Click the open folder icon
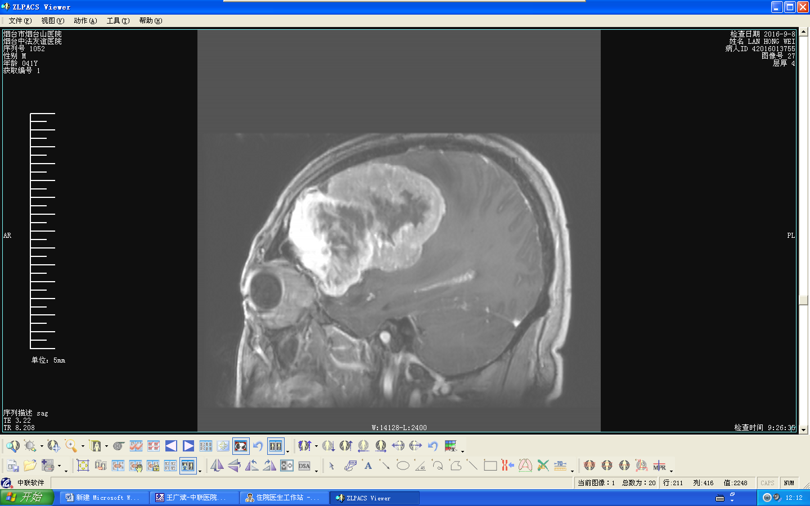Screen dimensions: 810x506 [30, 466]
